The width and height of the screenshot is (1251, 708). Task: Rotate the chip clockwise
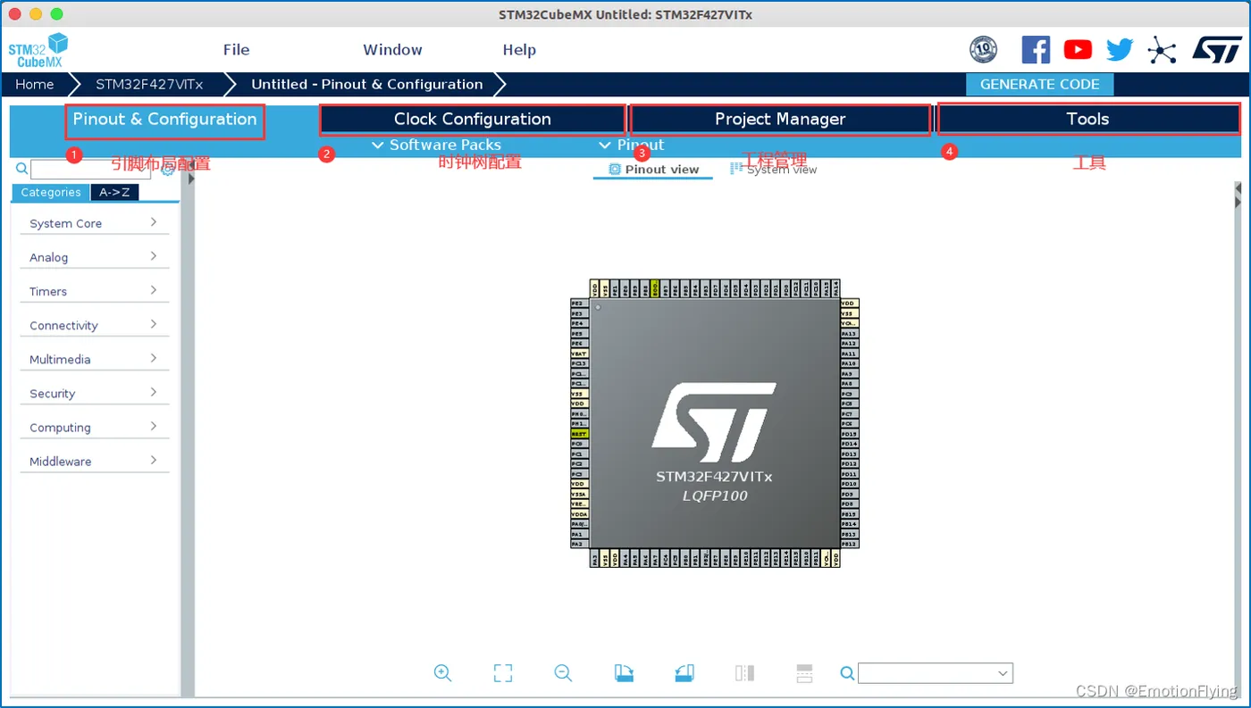tap(624, 673)
